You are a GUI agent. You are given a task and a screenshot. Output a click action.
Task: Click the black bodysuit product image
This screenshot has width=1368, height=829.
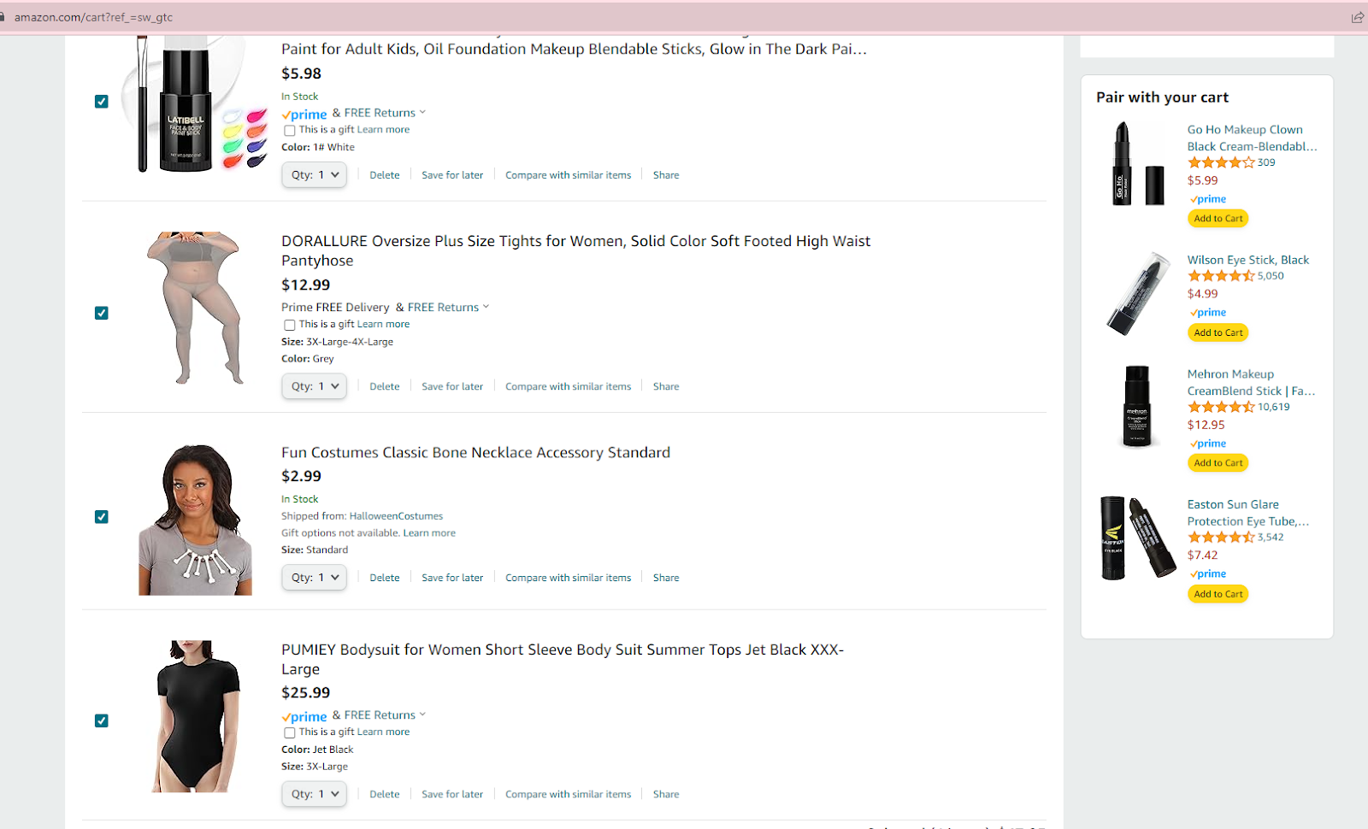pyautogui.click(x=196, y=716)
